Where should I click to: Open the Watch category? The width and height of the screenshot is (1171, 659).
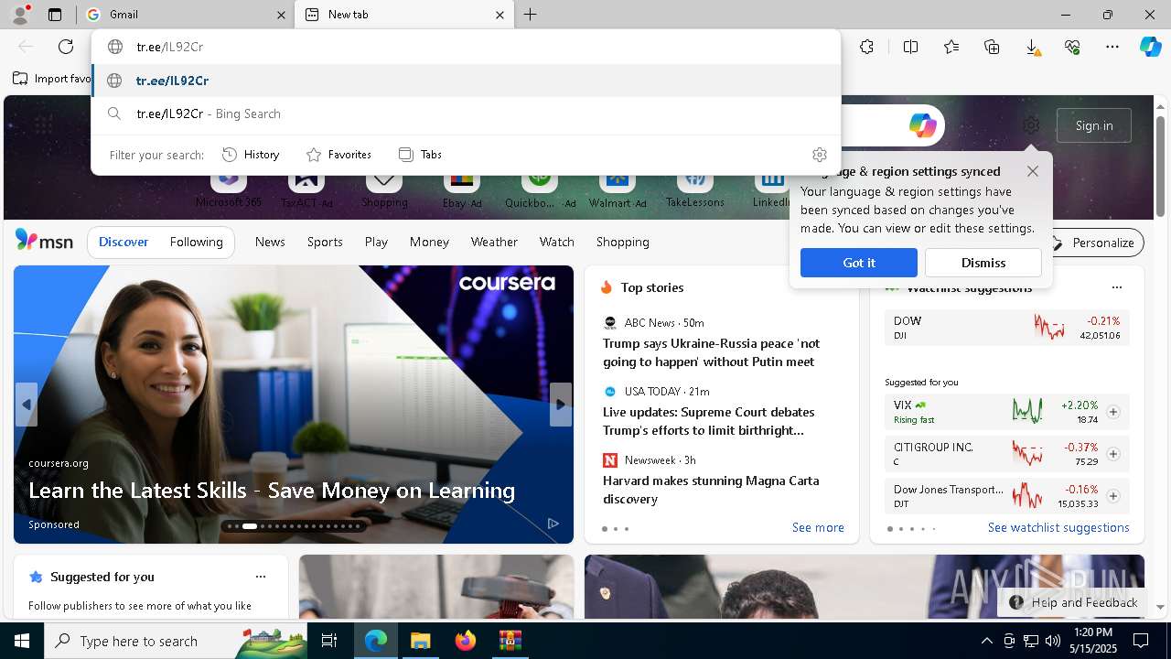[556, 243]
